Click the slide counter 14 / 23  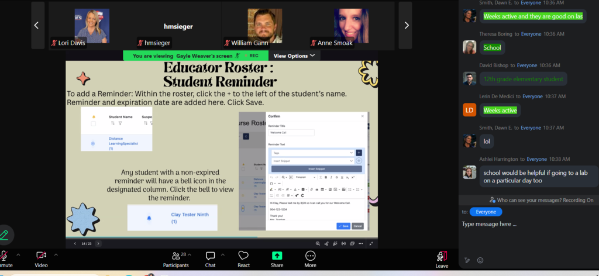point(87,243)
